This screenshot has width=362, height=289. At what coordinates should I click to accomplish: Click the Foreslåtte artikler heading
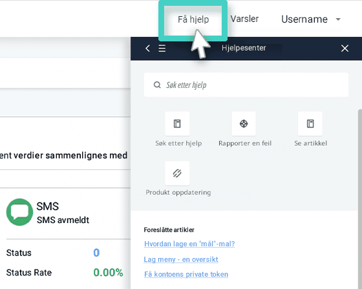169,230
